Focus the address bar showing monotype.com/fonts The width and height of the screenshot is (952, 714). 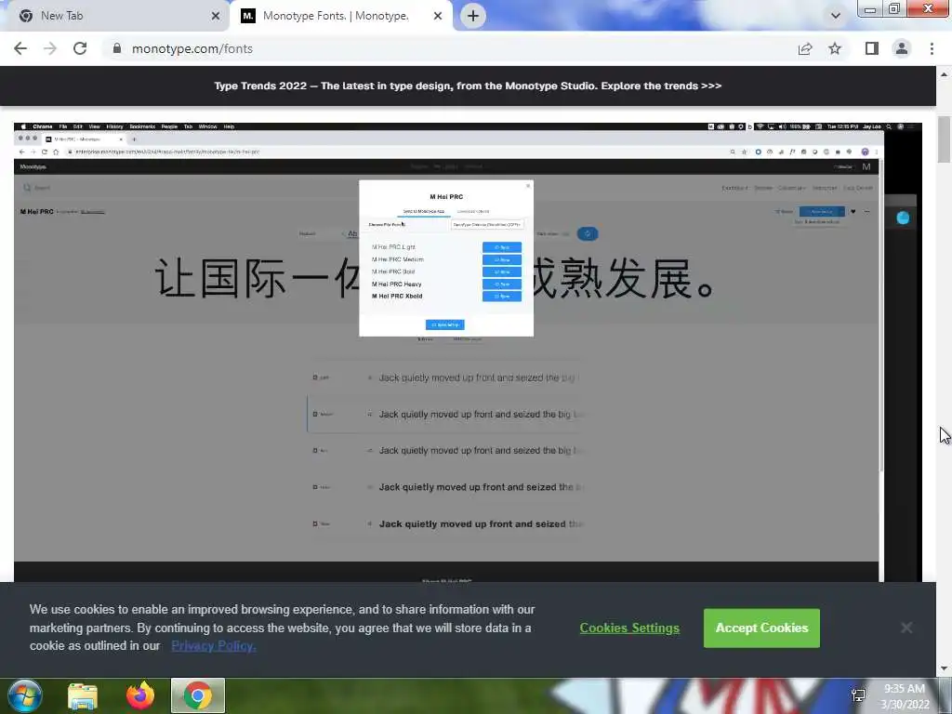[449, 48]
